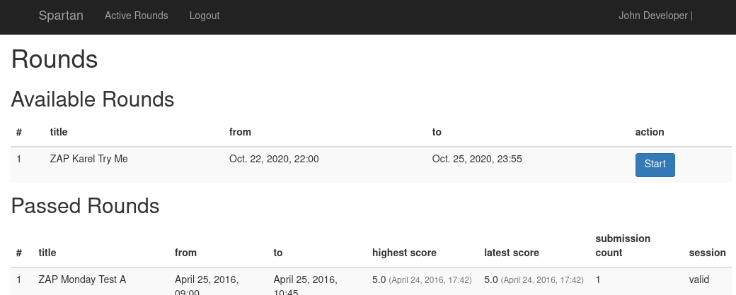
Task: Click the Rounds page heading
Action: pos(54,59)
